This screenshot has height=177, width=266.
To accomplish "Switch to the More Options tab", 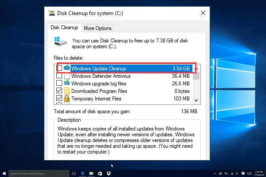I will coord(98,28).
